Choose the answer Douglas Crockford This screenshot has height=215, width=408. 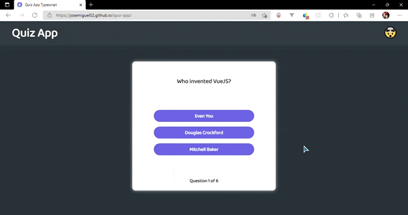[x=204, y=133]
